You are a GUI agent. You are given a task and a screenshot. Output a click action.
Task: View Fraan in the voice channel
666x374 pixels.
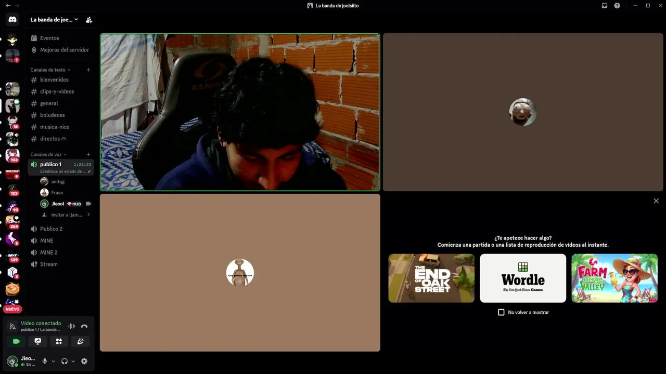pyautogui.click(x=65, y=193)
